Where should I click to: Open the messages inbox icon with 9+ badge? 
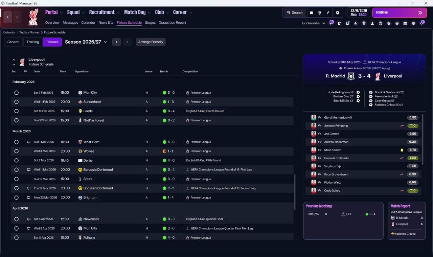coord(331,23)
